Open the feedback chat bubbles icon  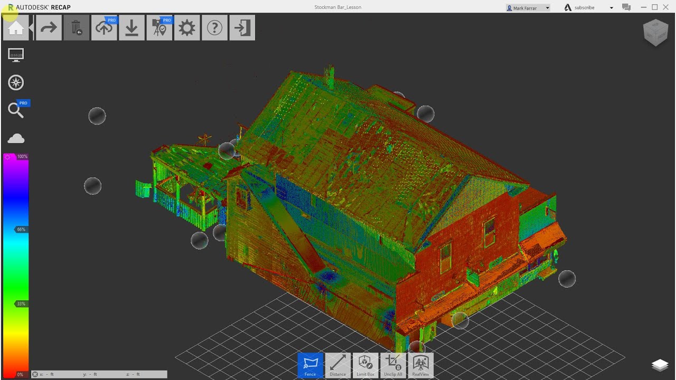pyautogui.click(x=626, y=7)
